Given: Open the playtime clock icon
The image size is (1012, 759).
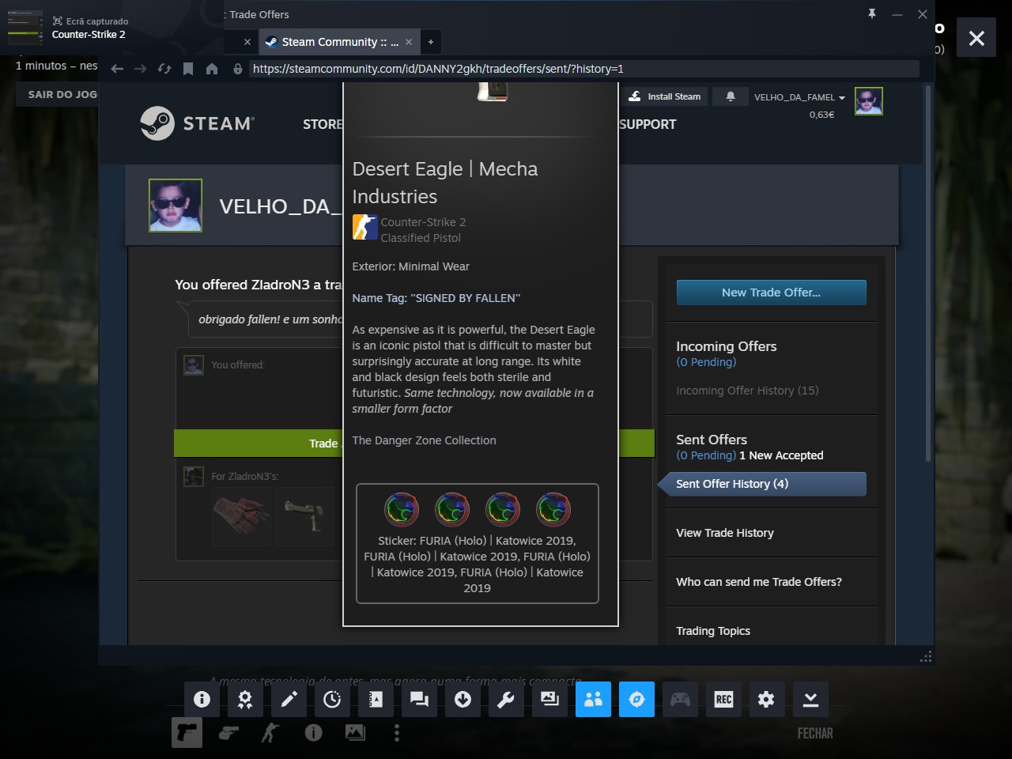Looking at the screenshot, I should point(332,699).
